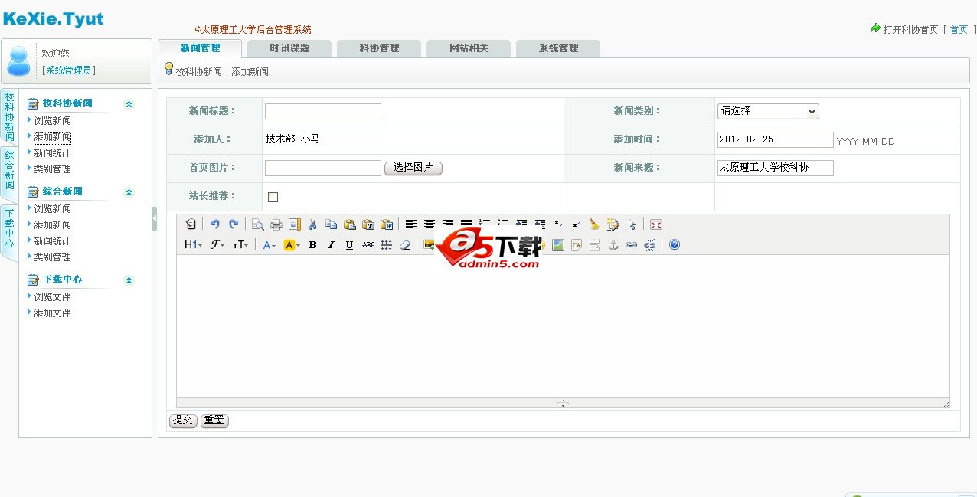Paste from clipboard icon
Viewport: 977px width, 497px height.
(350, 224)
